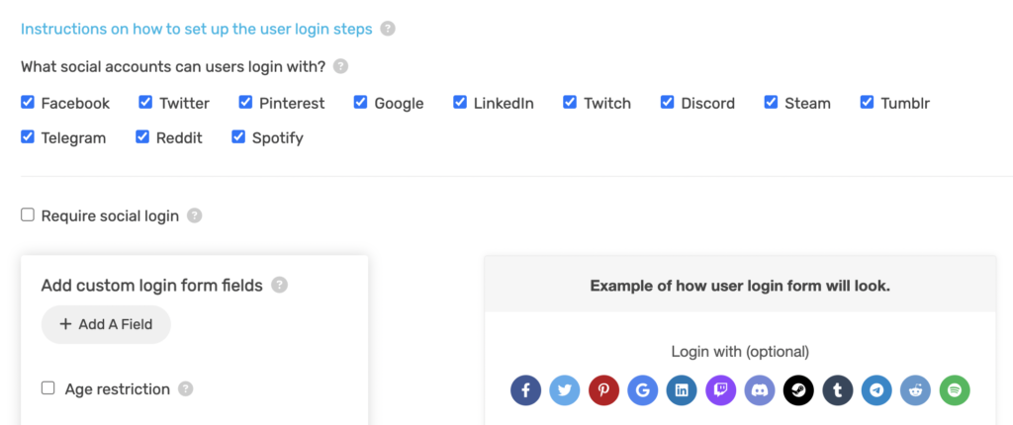The width and height of the screenshot is (1013, 425).
Task: Click 'Add custom login form fields' label
Action: click(151, 286)
